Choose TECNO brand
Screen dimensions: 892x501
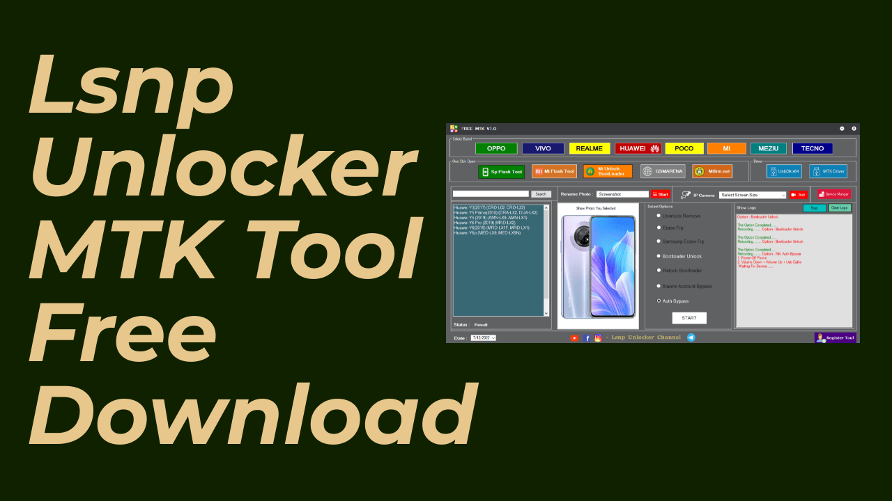(813, 148)
